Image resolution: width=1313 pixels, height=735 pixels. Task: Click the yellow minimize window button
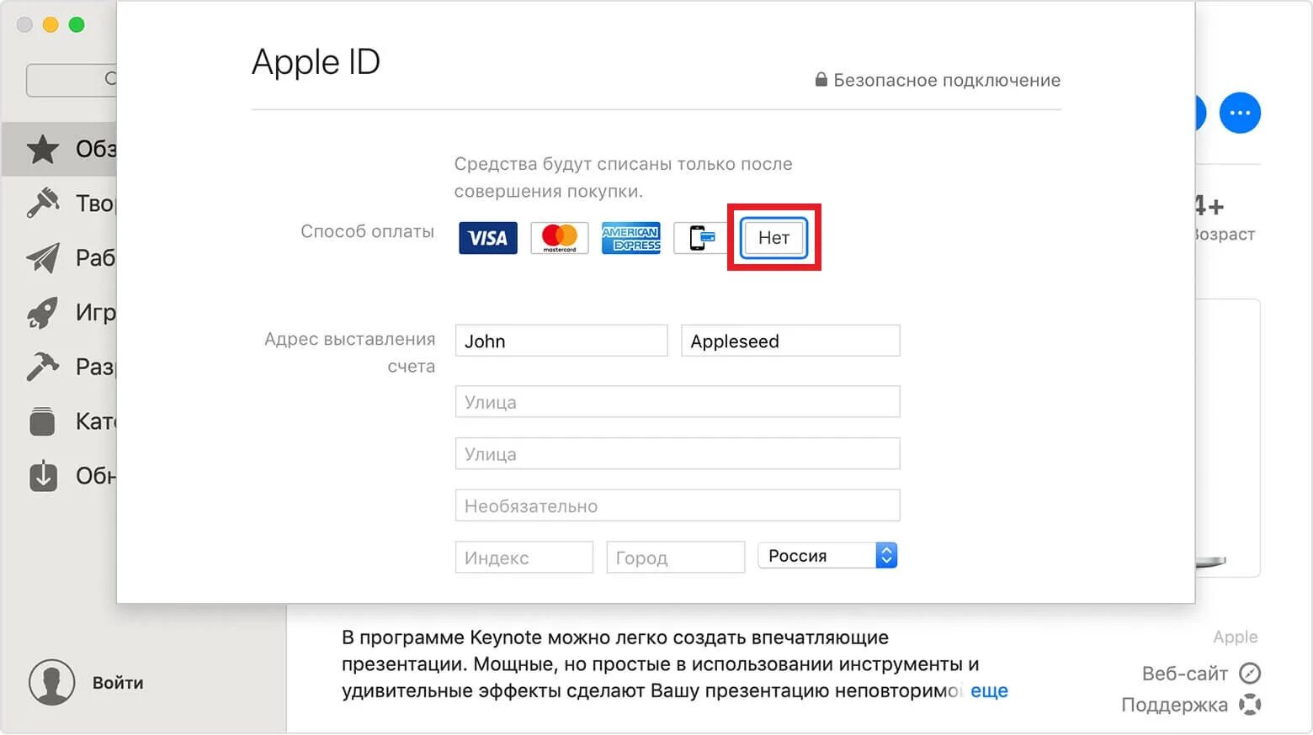coord(50,24)
